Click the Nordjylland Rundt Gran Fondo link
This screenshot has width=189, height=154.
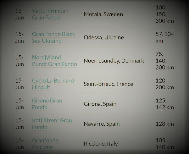(x=54, y=61)
